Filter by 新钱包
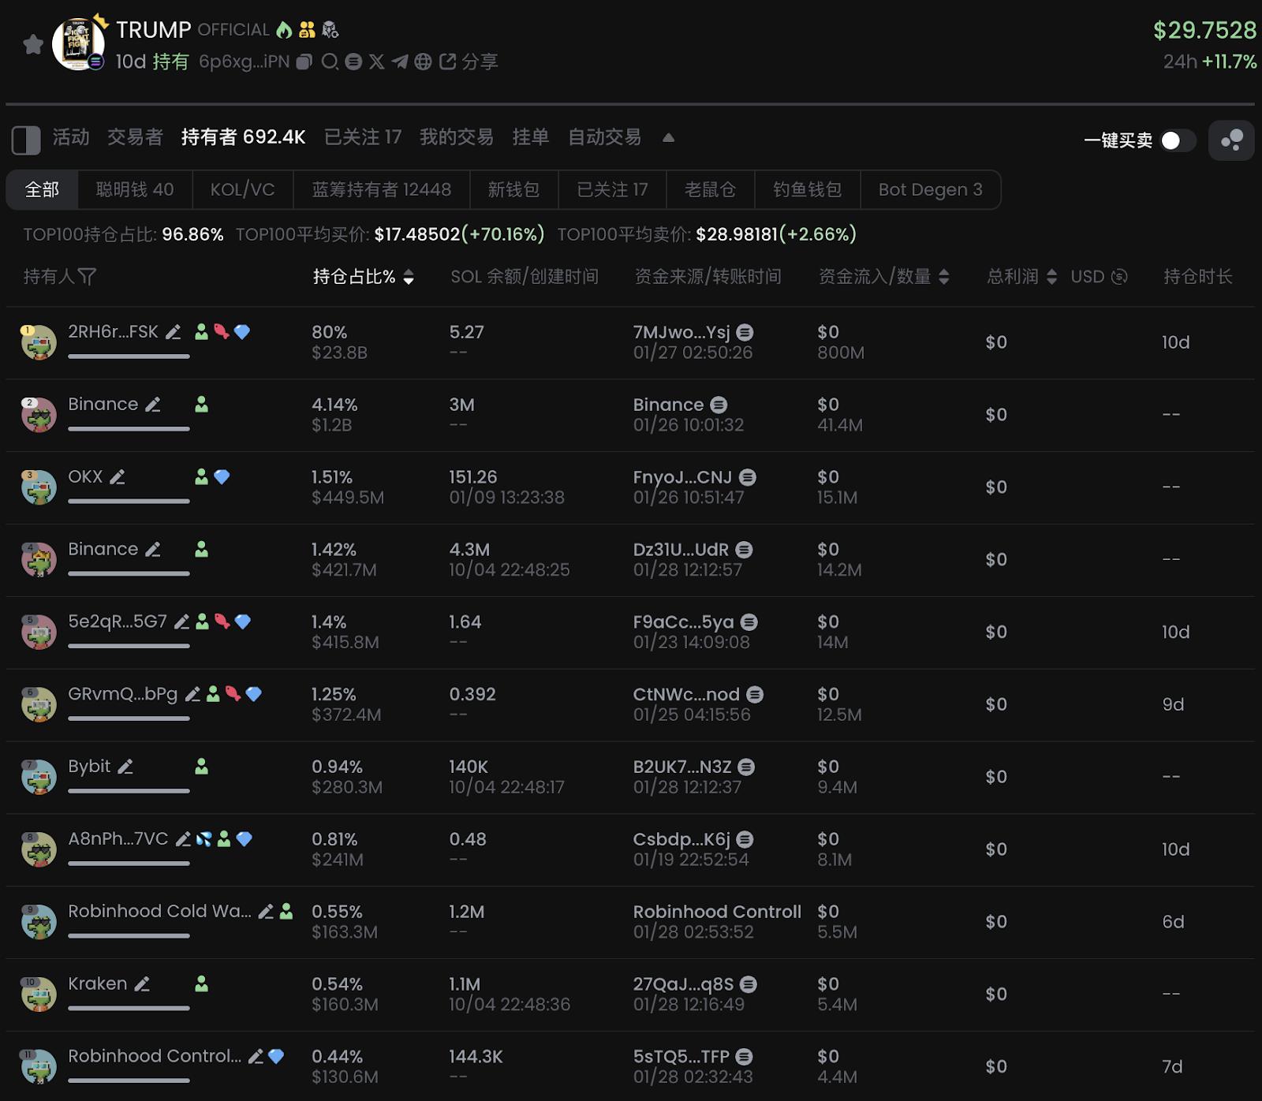Screen dimensions: 1262x1101 point(513,189)
